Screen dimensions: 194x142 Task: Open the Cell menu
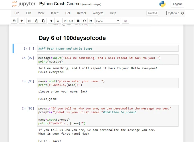point(68,13)
